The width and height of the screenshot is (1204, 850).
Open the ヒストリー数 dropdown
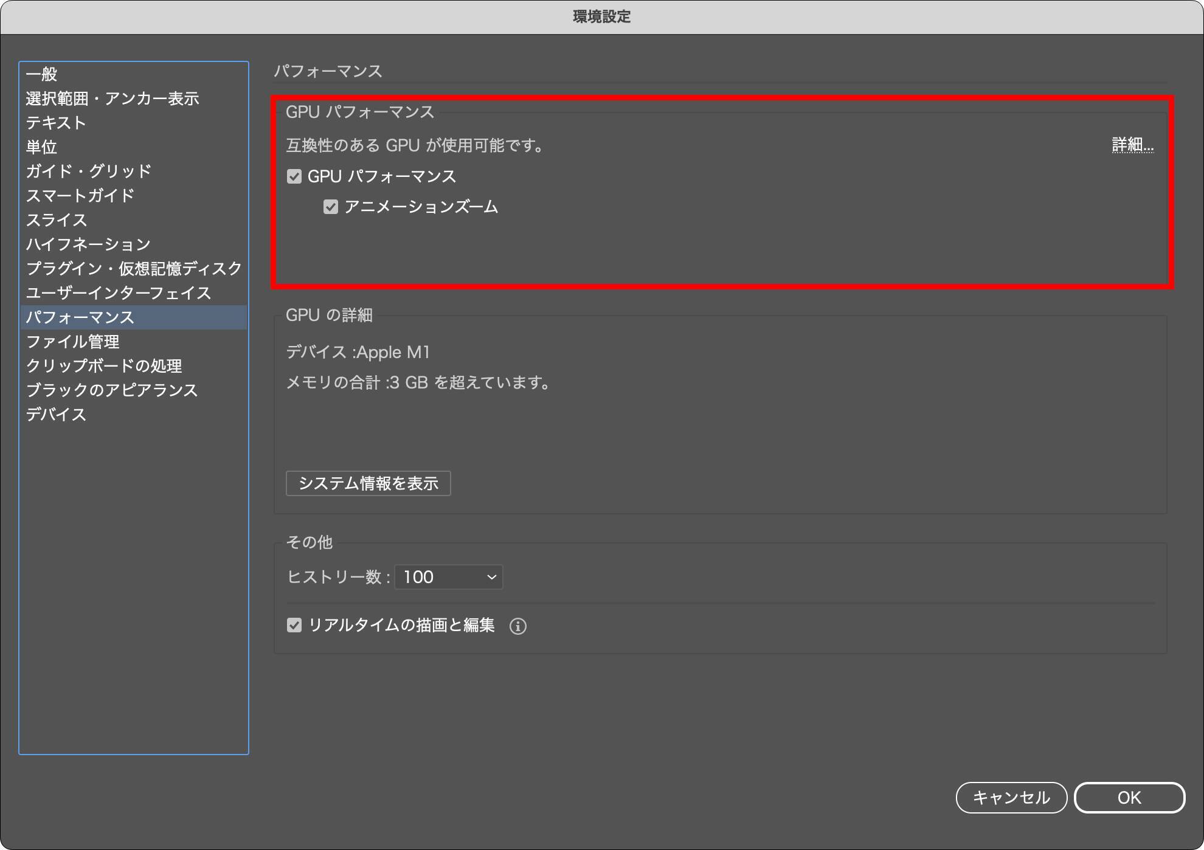[449, 577]
